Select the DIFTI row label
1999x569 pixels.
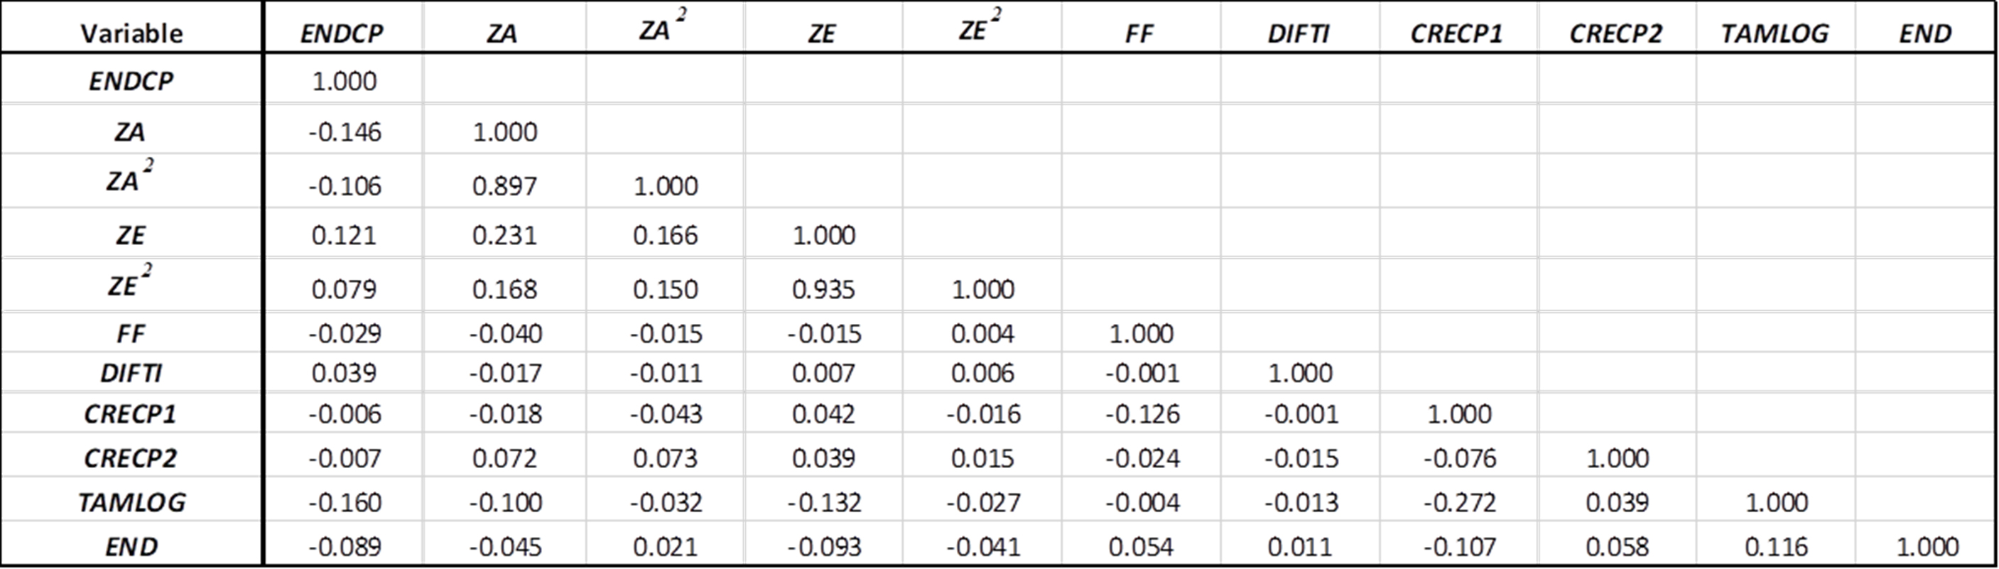(131, 374)
